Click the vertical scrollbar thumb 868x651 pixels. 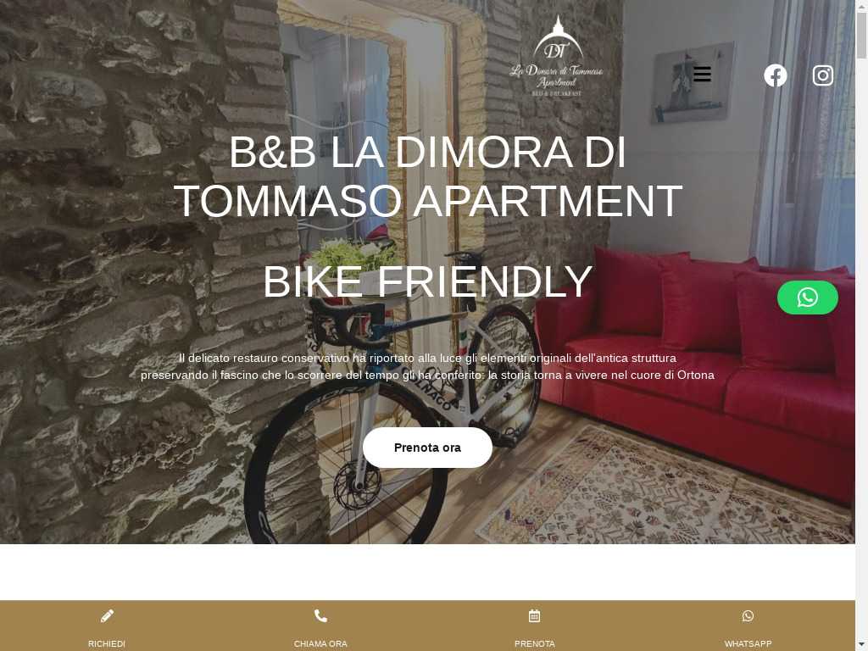click(x=861, y=34)
